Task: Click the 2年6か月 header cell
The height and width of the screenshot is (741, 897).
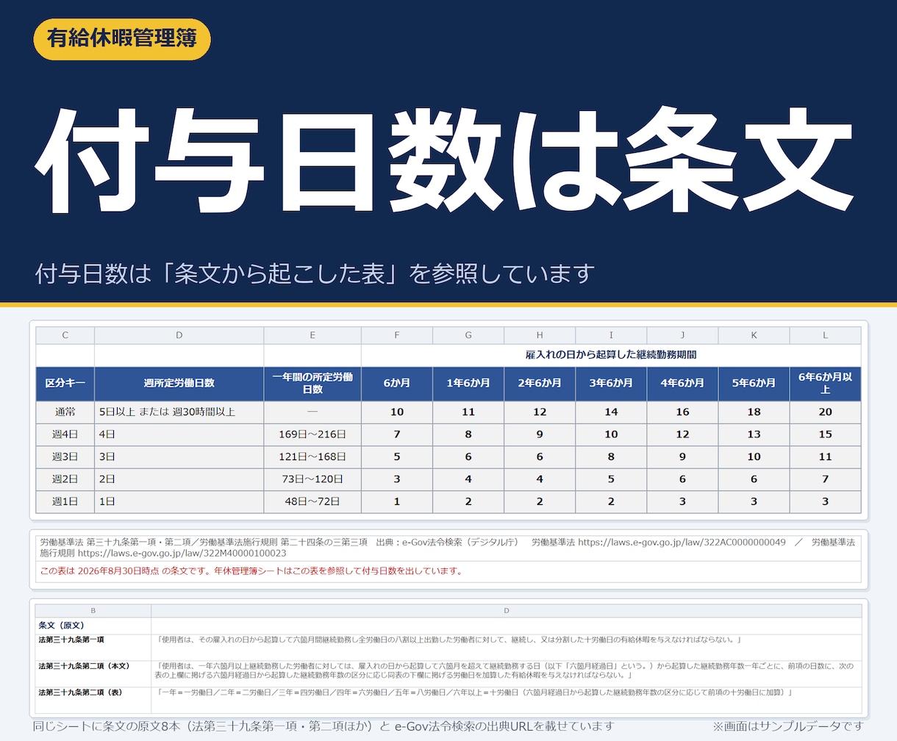Action: click(540, 384)
